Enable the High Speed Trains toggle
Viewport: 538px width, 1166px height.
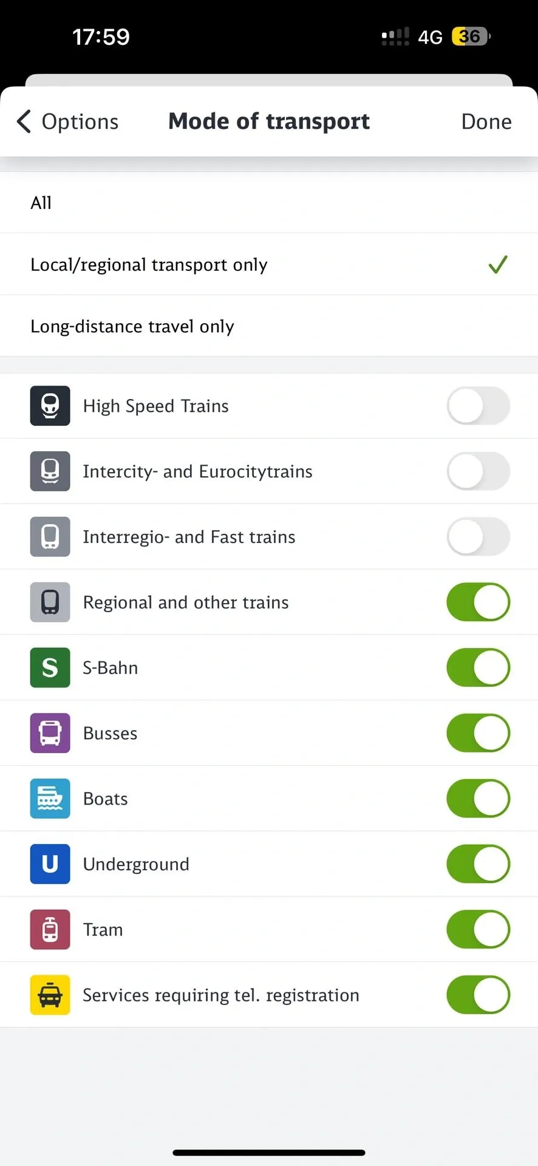click(478, 406)
